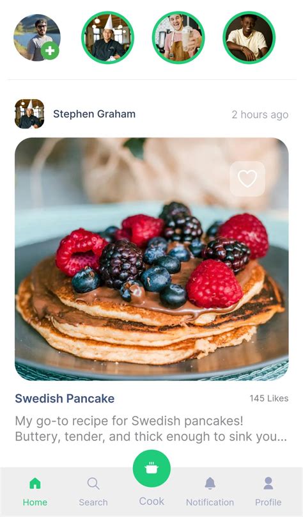Open the Swedish Pancake recipe title
303x517 pixels.
pos(65,398)
